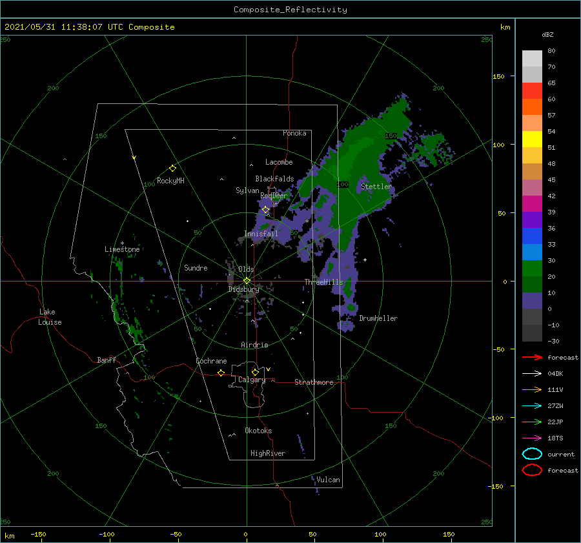Click the yellow diamond marker below RedDeer
This screenshot has width=581, height=543.
click(x=266, y=210)
